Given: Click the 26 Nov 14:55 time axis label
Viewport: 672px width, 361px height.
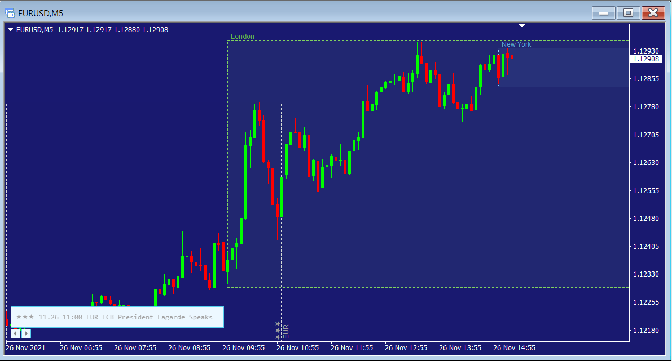Looking at the screenshot, I should click(514, 348).
